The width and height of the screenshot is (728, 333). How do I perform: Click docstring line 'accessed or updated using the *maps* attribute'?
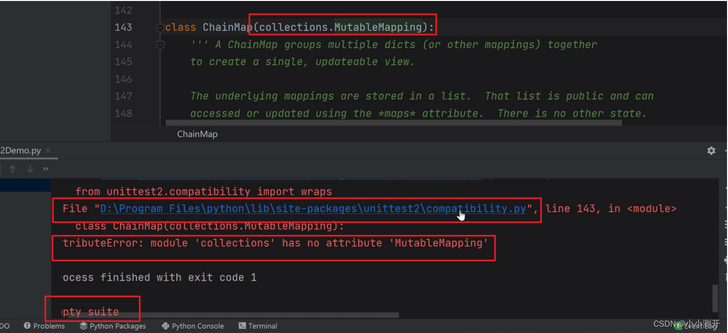[x=418, y=113]
